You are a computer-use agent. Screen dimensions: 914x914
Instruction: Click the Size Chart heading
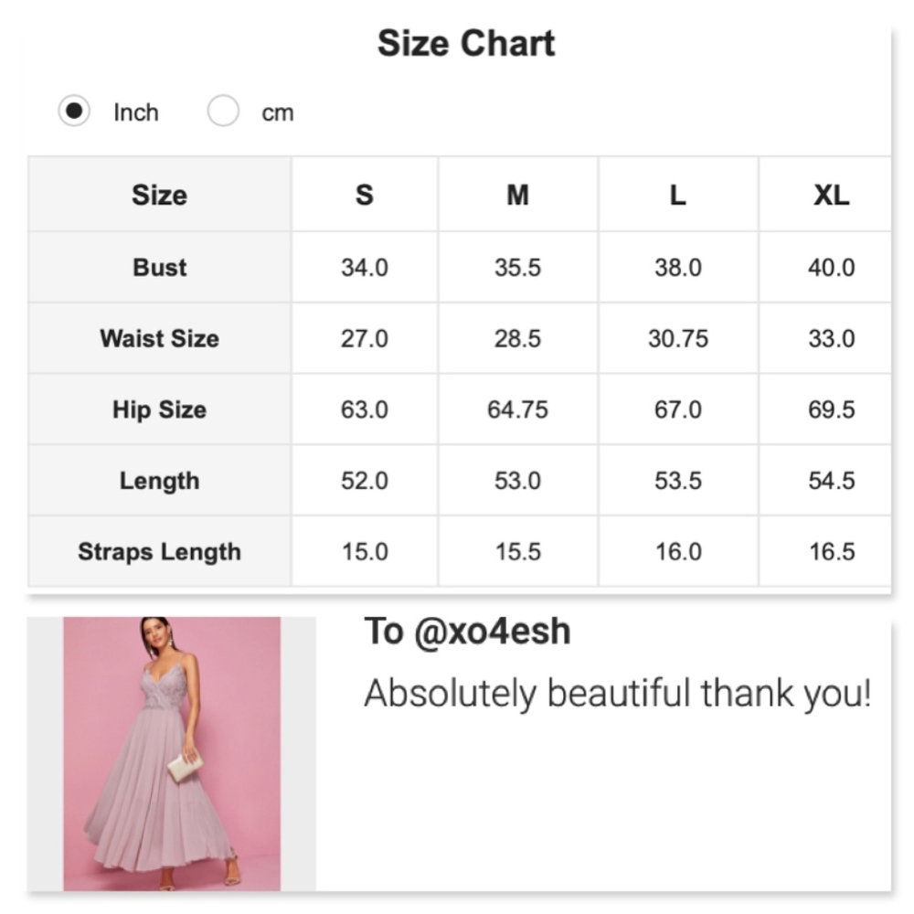[466, 43]
